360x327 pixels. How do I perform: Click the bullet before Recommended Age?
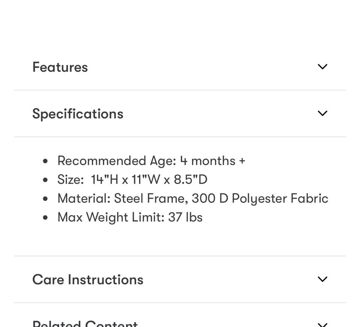pyautogui.click(x=45, y=161)
